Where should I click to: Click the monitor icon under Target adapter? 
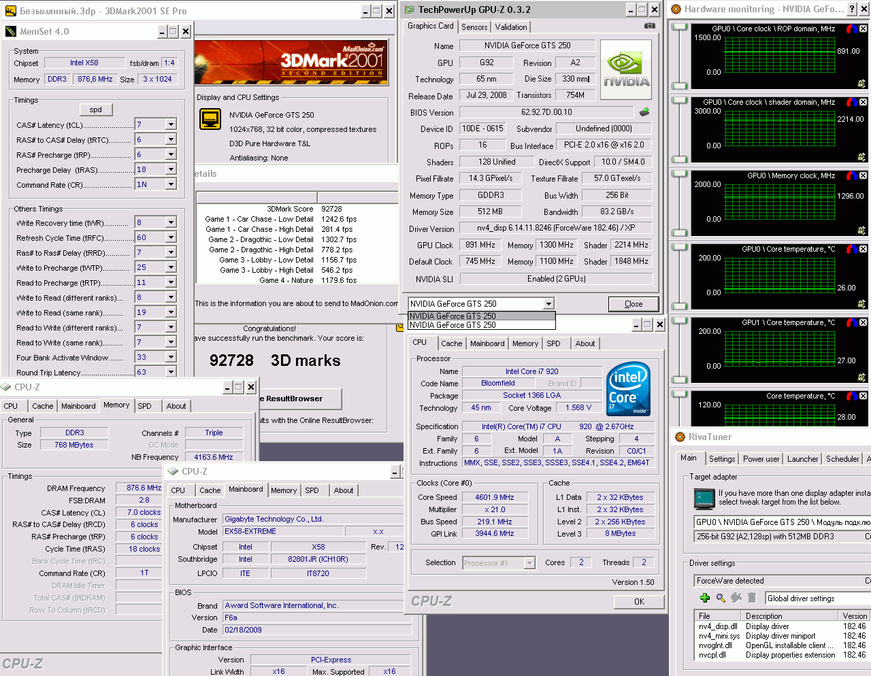pyautogui.click(x=704, y=498)
